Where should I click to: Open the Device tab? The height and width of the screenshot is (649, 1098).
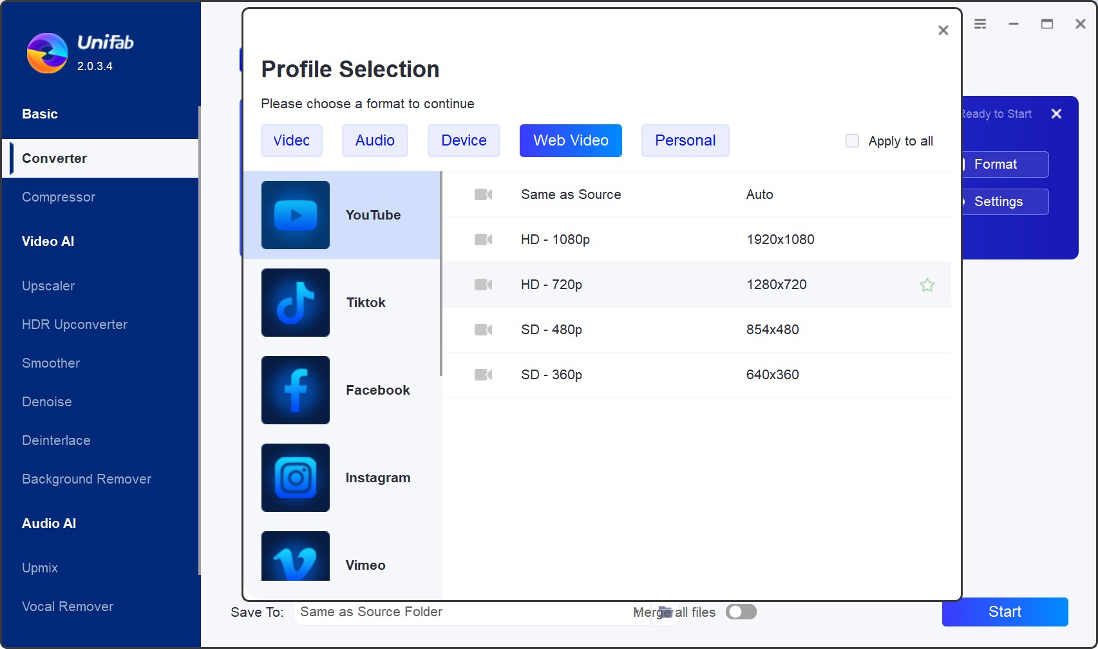click(x=464, y=140)
